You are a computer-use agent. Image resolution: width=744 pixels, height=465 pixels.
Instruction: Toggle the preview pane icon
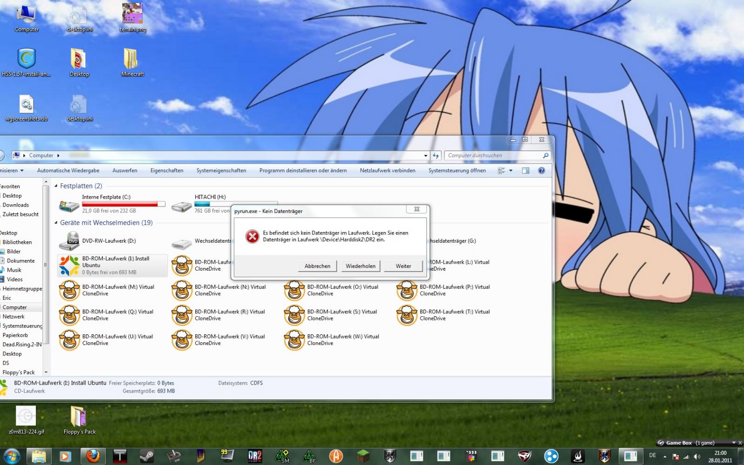tap(525, 171)
